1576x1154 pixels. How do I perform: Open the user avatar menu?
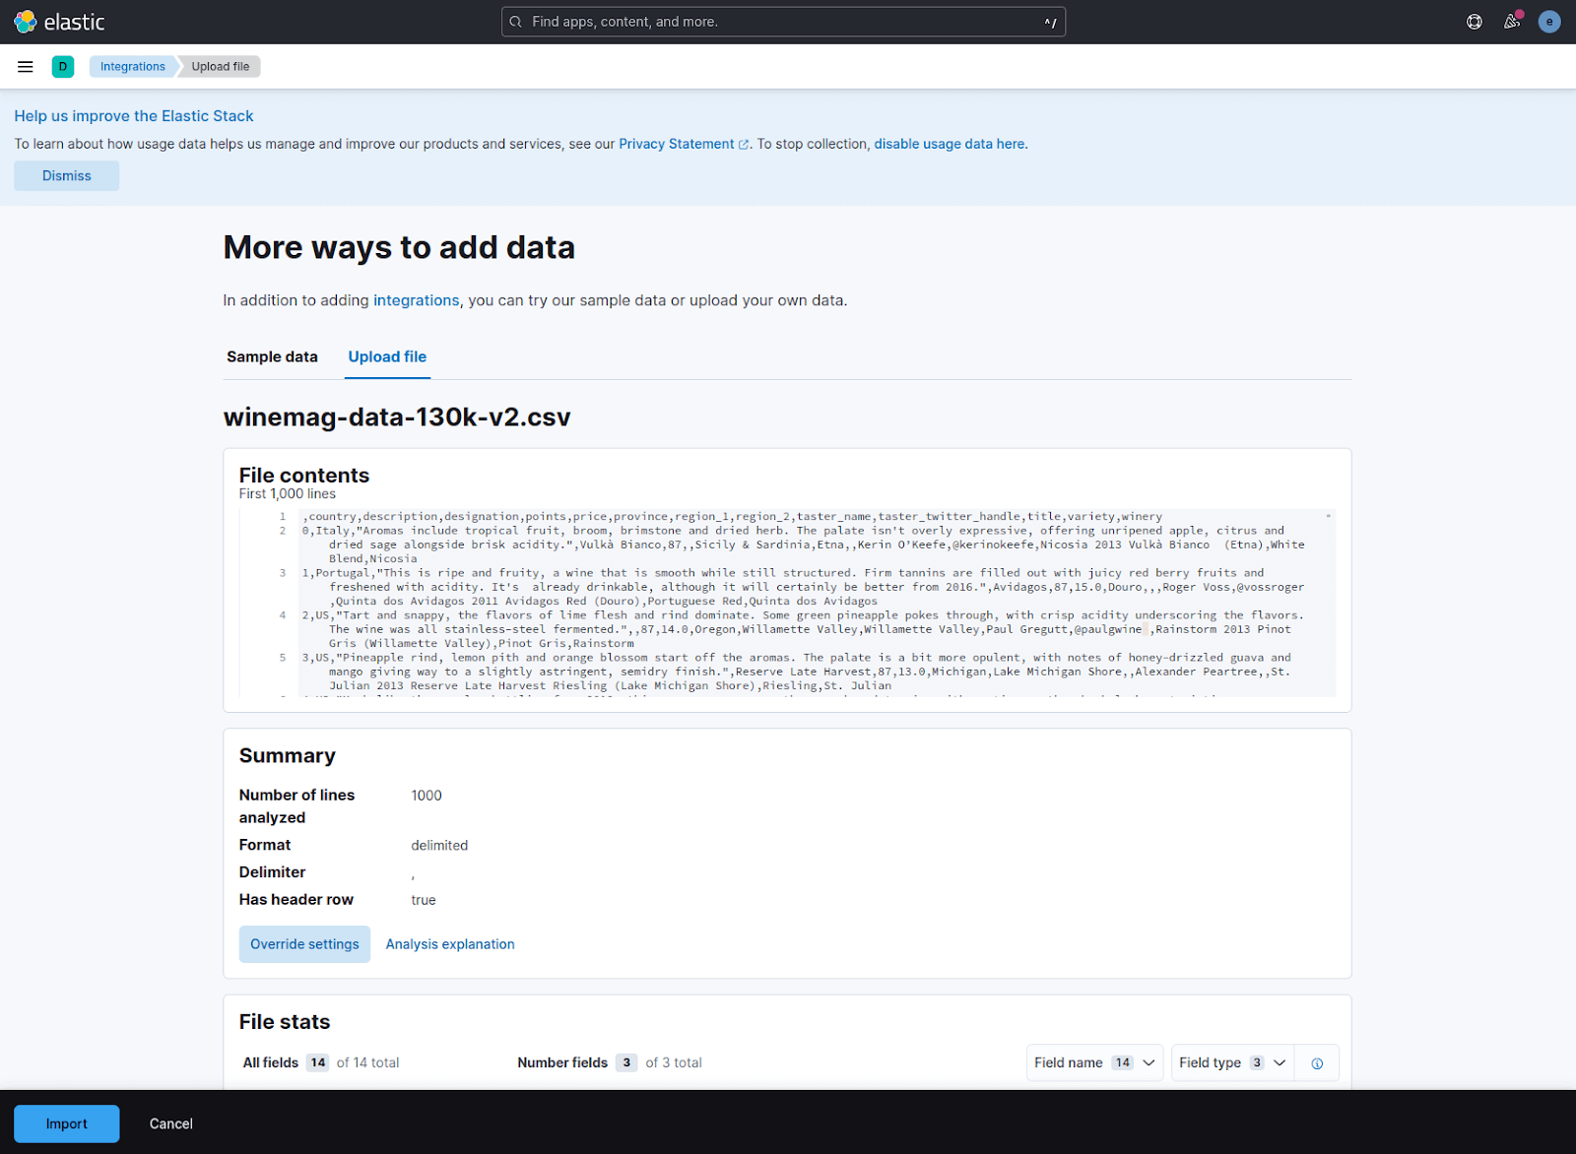[x=1549, y=22]
